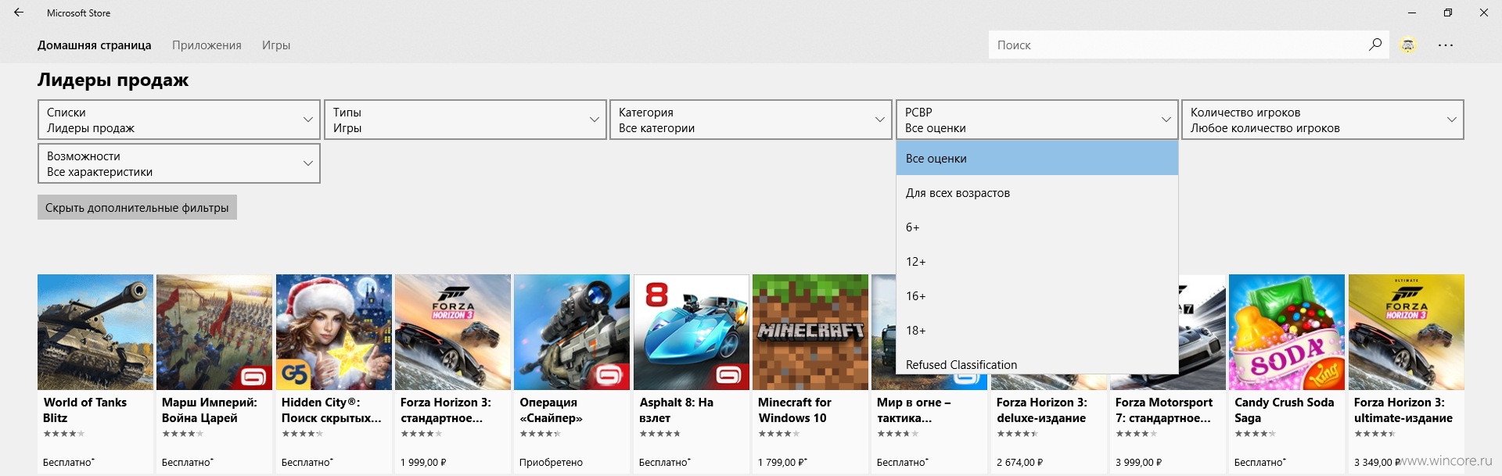Switch to the Домашняя страница tab
This screenshot has height=476, width=1502.
coord(95,45)
